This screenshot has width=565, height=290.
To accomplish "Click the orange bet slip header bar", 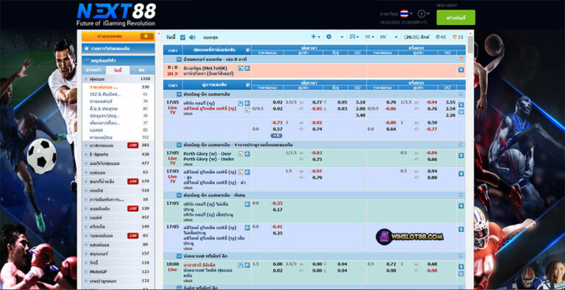I will [x=118, y=36].
